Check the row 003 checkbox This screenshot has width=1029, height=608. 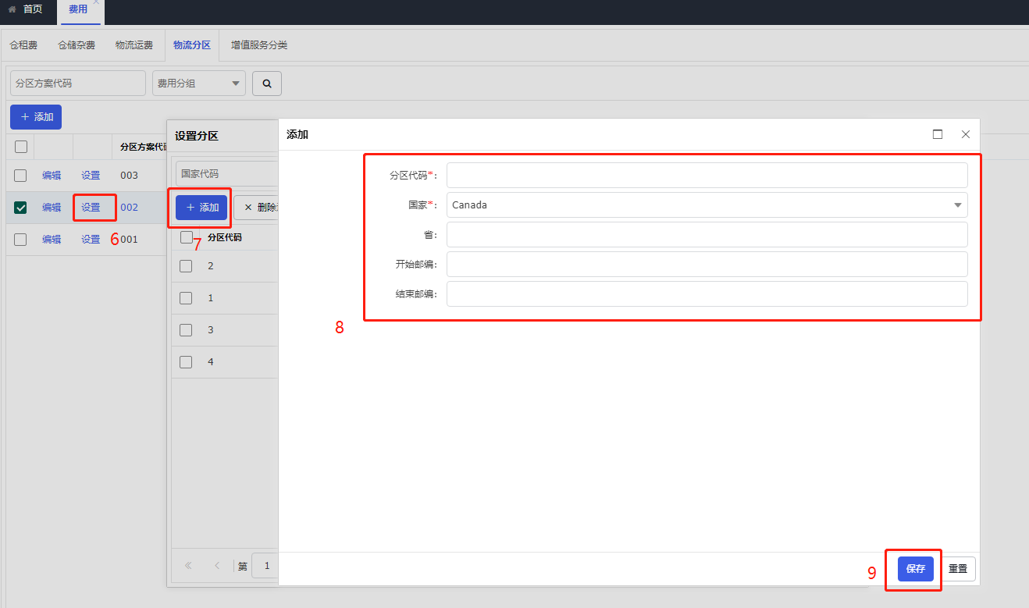[x=20, y=176]
